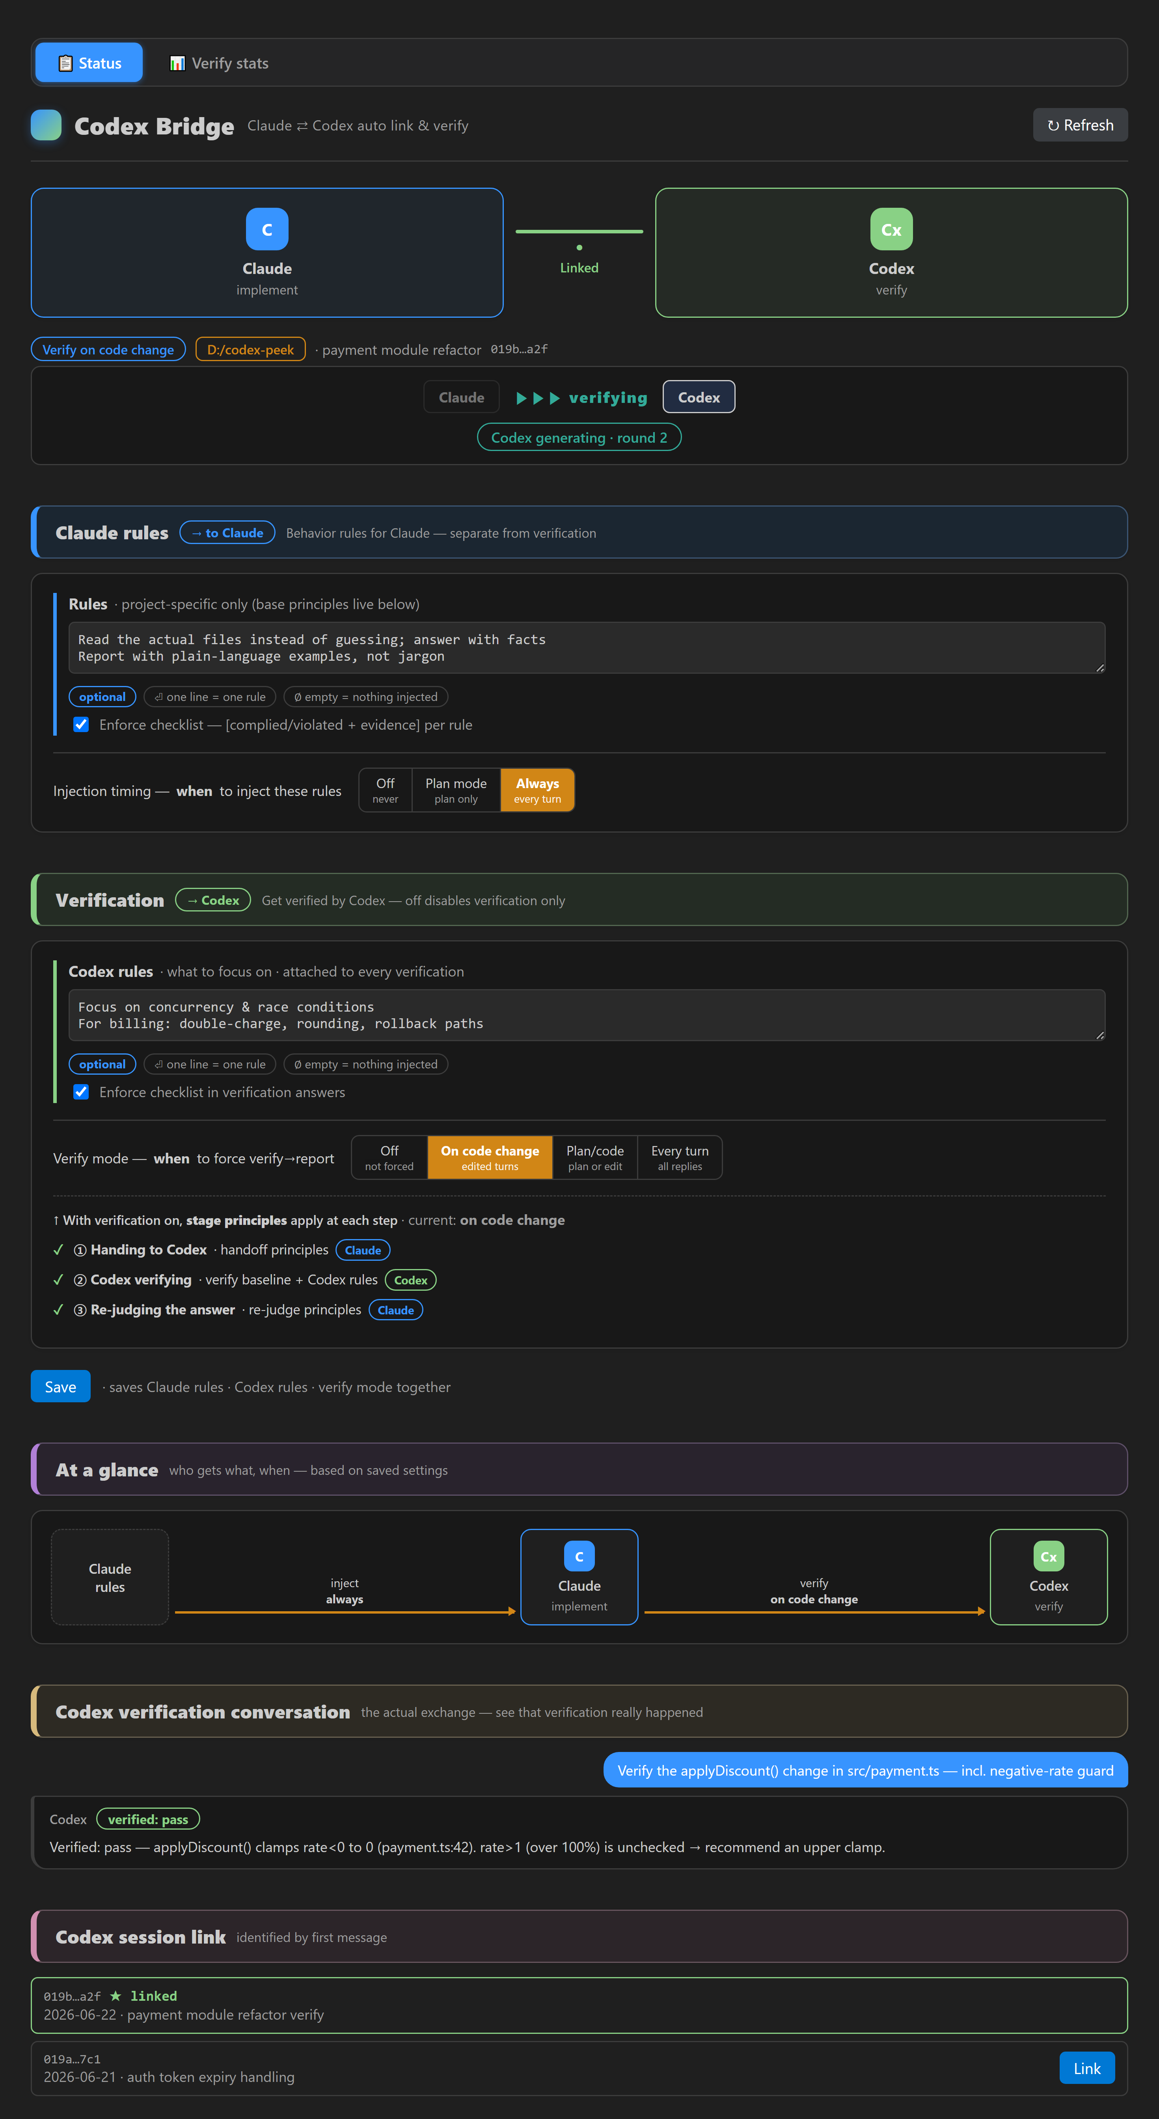Click the Codex tag on Codex verifying row
This screenshot has height=2119, width=1159.
[410, 1281]
